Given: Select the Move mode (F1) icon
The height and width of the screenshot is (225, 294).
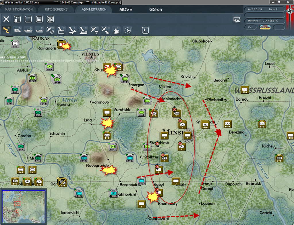Looking at the screenshot, I should pos(6,30).
